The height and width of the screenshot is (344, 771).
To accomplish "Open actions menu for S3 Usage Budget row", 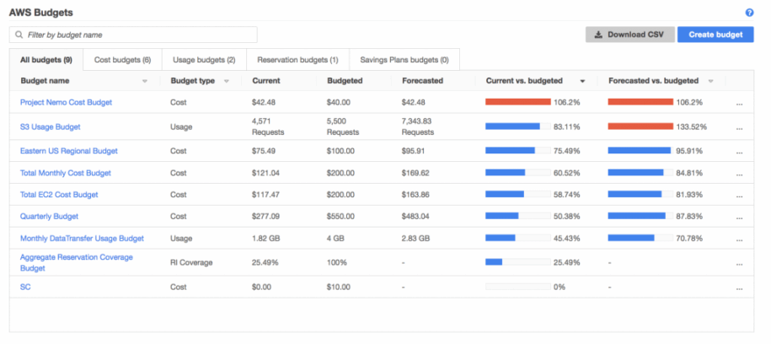I will [x=739, y=128].
